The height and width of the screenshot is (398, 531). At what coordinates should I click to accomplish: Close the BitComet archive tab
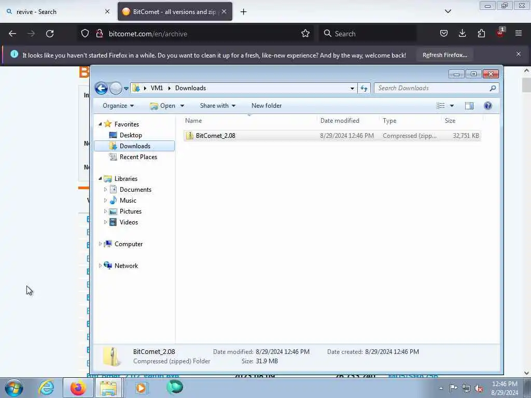(x=224, y=11)
